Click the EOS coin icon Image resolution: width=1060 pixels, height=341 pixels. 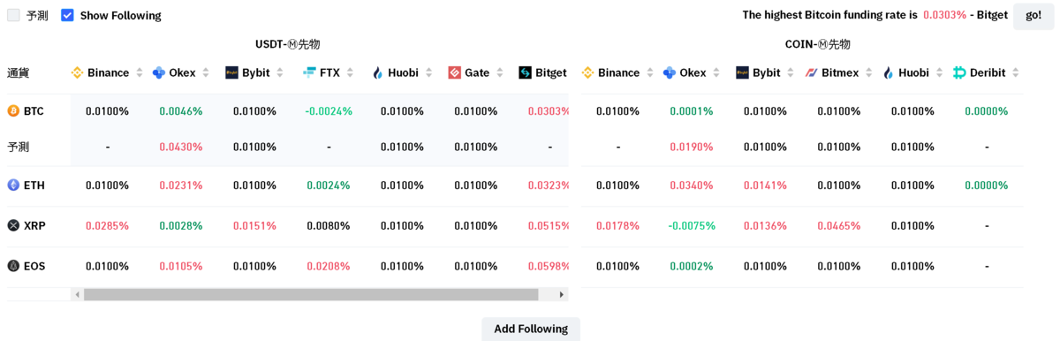[x=13, y=266]
